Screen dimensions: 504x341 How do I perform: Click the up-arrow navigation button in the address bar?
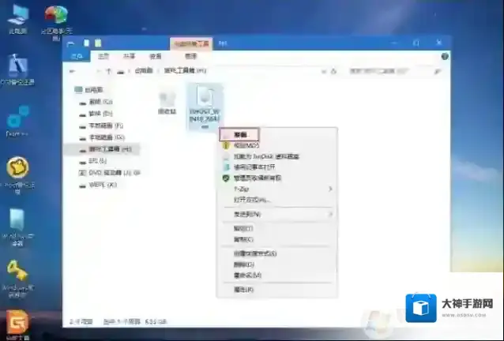[x=108, y=71]
